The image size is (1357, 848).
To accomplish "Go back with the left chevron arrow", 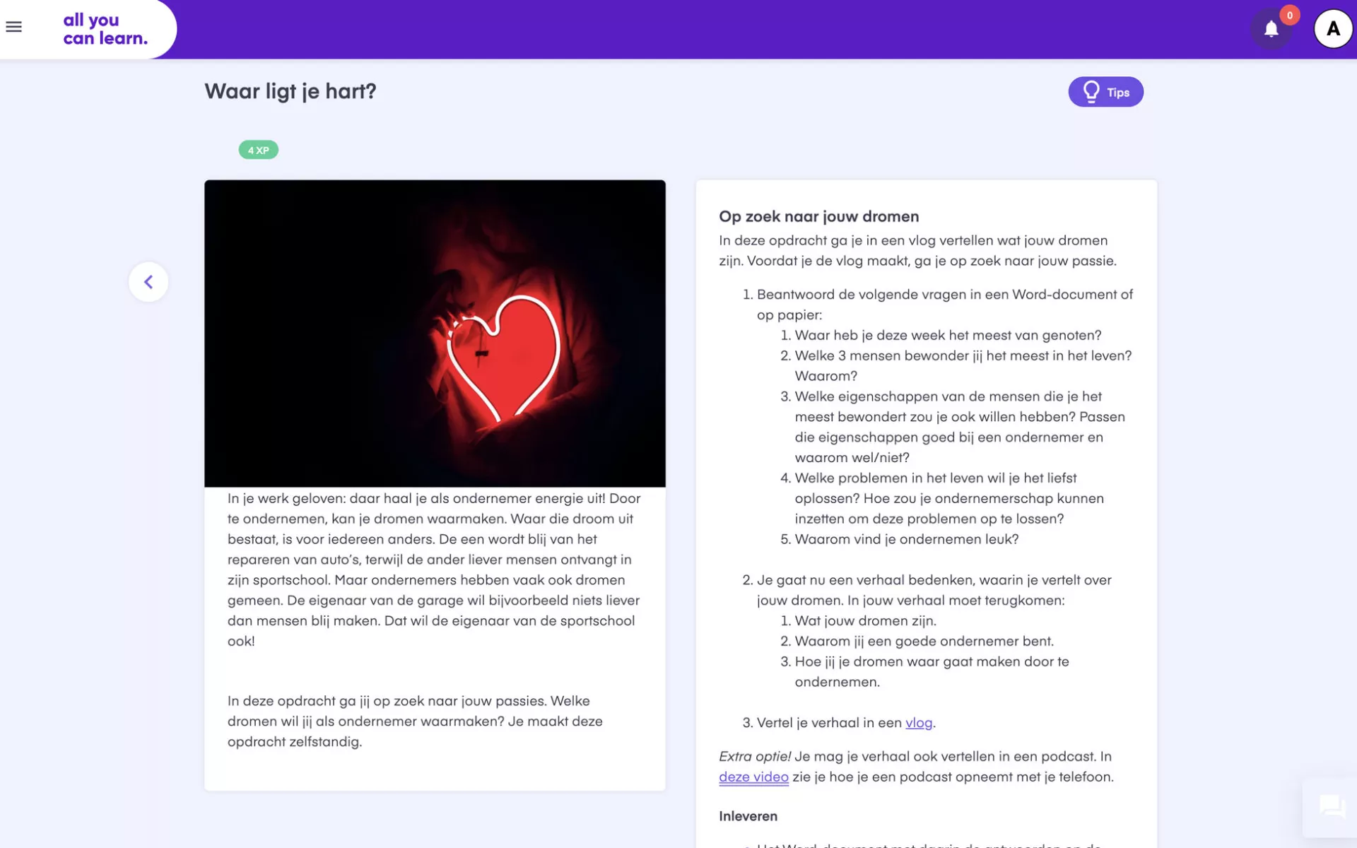I will tap(148, 282).
